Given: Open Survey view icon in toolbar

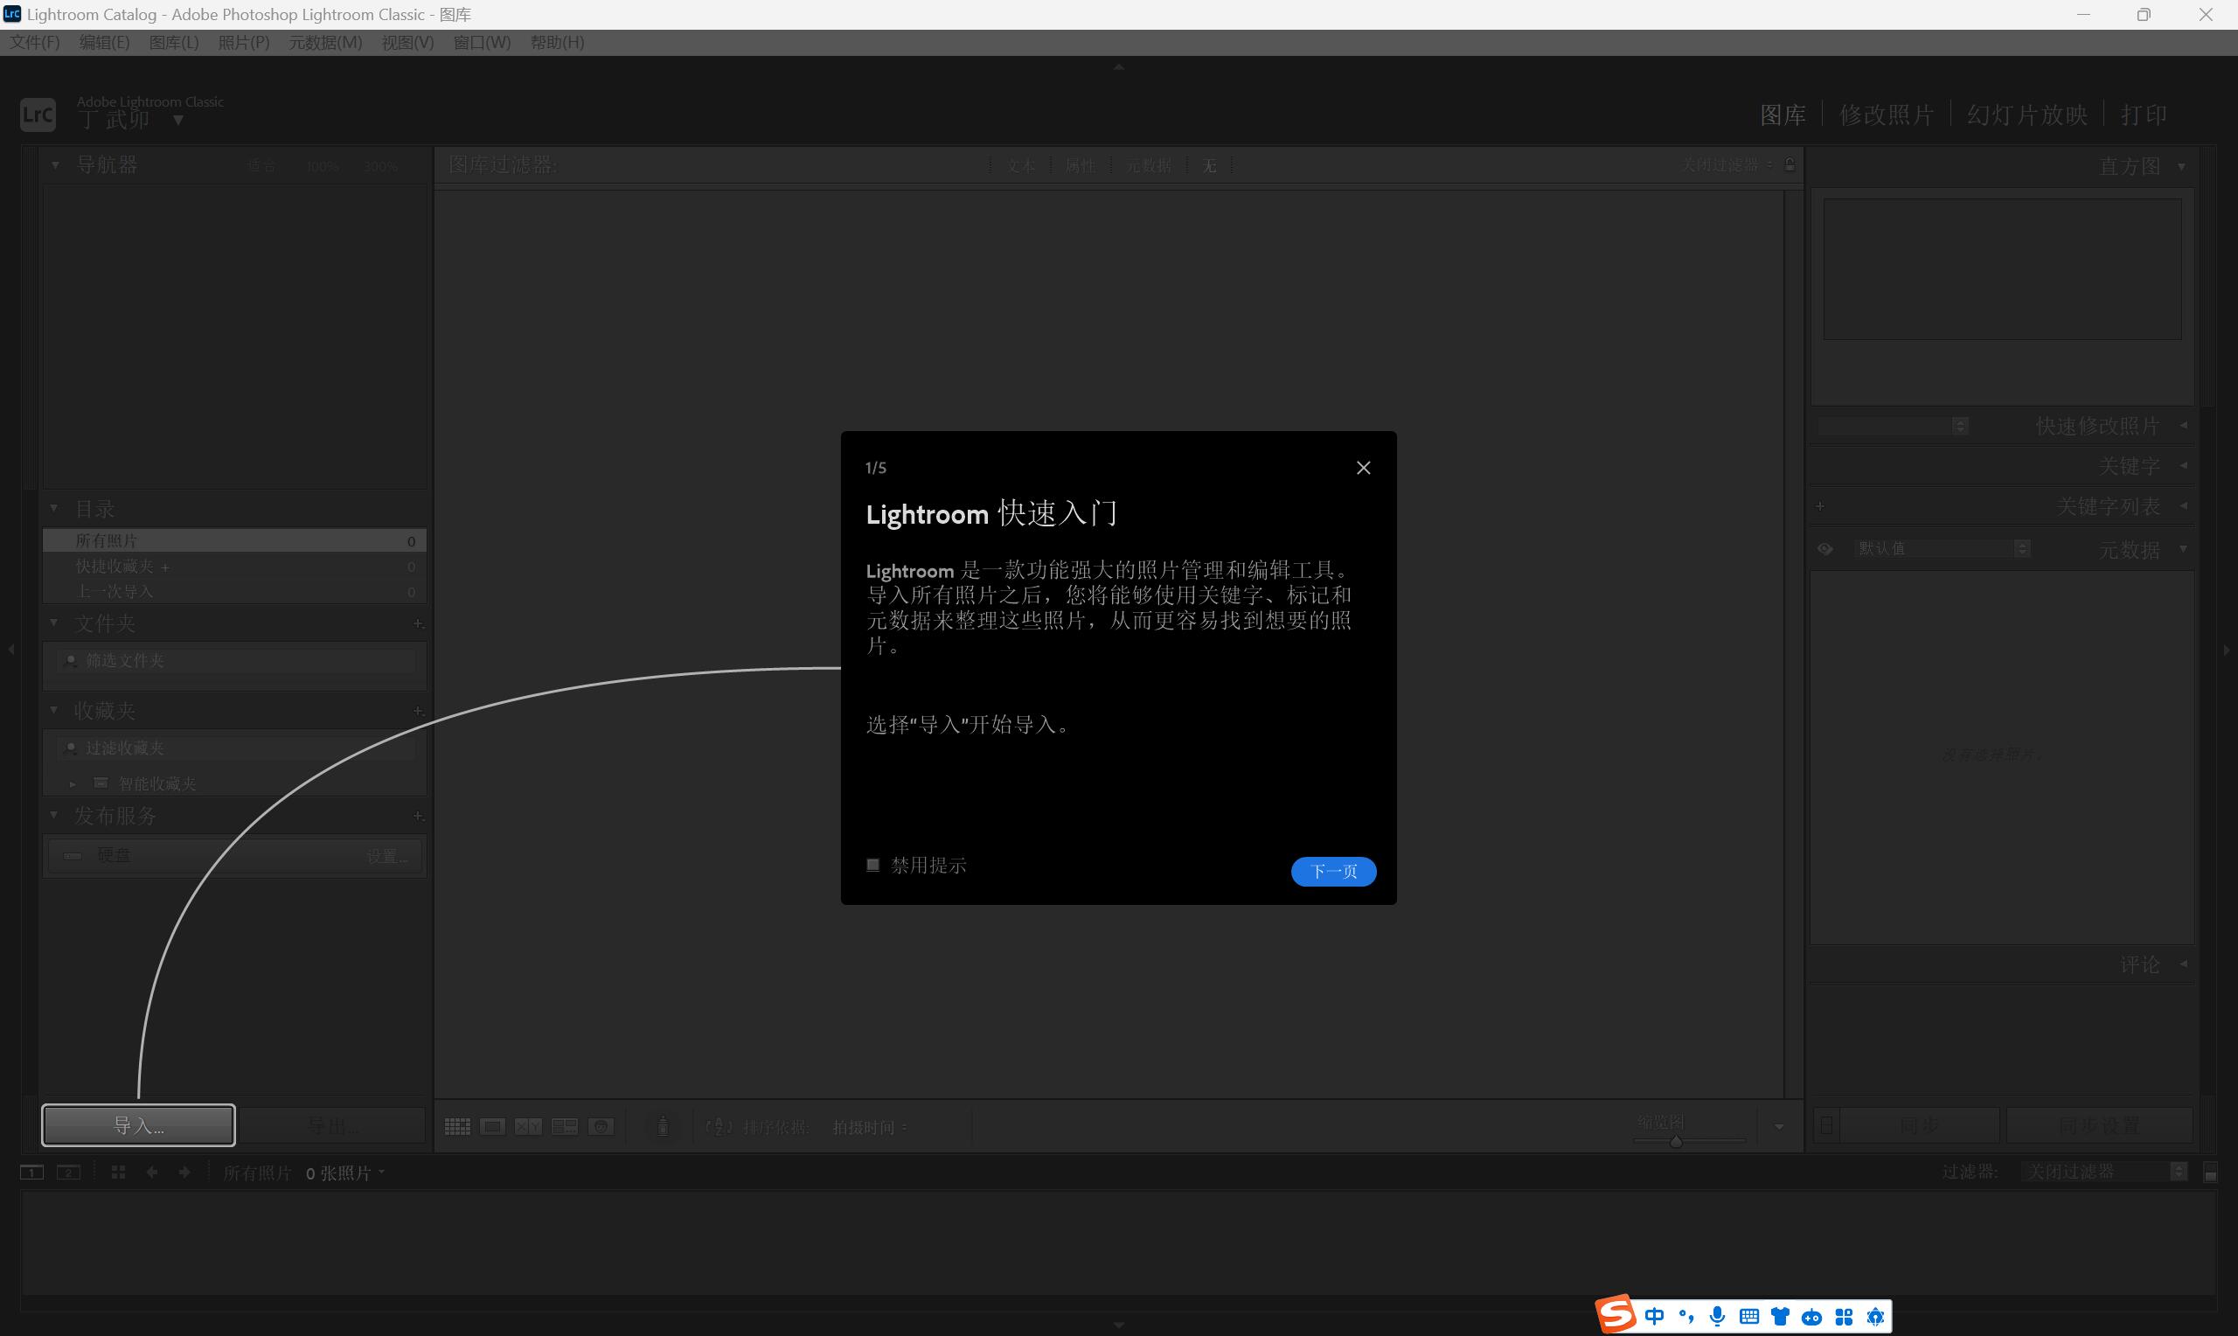Looking at the screenshot, I should pyautogui.click(x=564, y=1126).
